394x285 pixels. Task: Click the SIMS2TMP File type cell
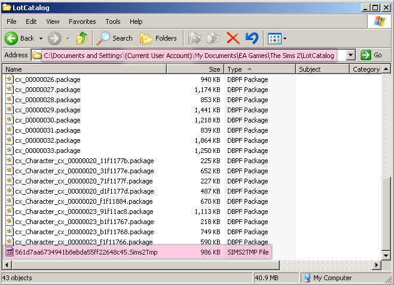tap(248, 252)
